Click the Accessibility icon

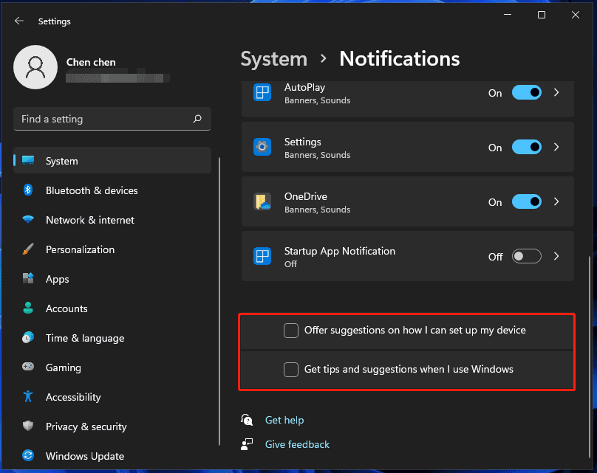(x=28, y=397)
